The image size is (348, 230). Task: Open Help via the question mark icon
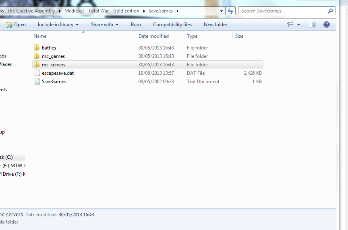pos(327,25)
